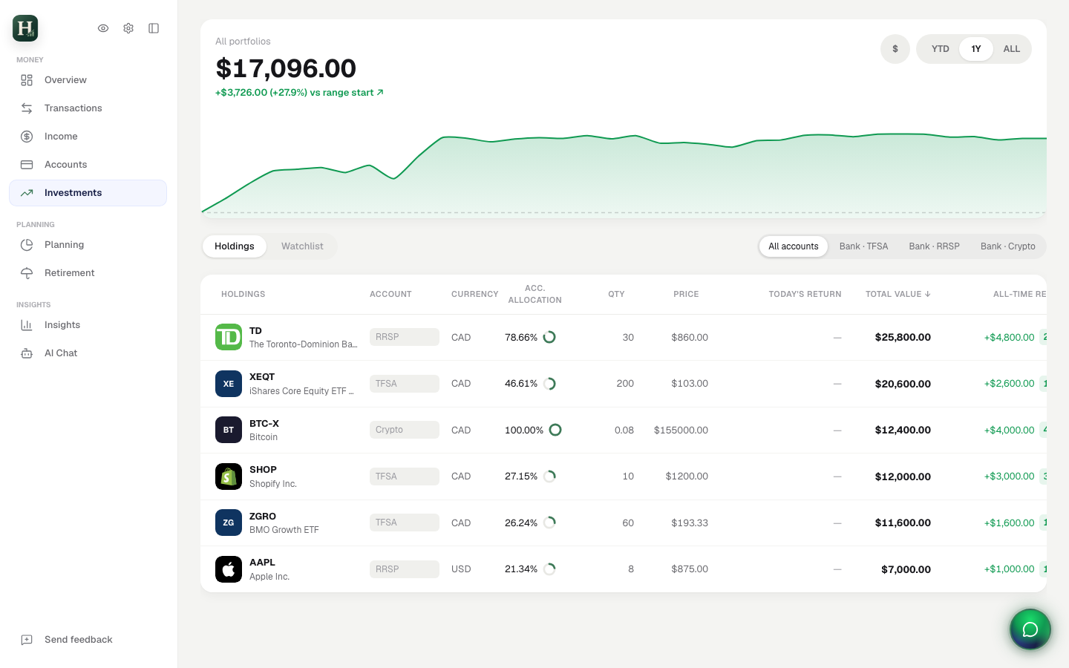
Task: Select YTD time range
Action: [941, 49]
